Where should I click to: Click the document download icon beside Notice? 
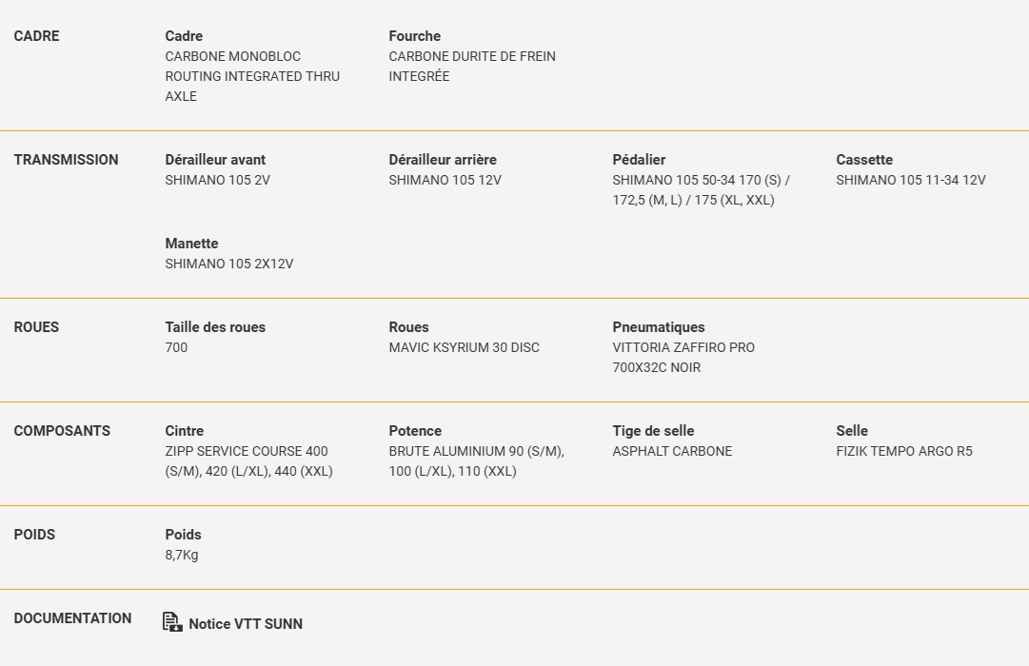tap(172, 622)
